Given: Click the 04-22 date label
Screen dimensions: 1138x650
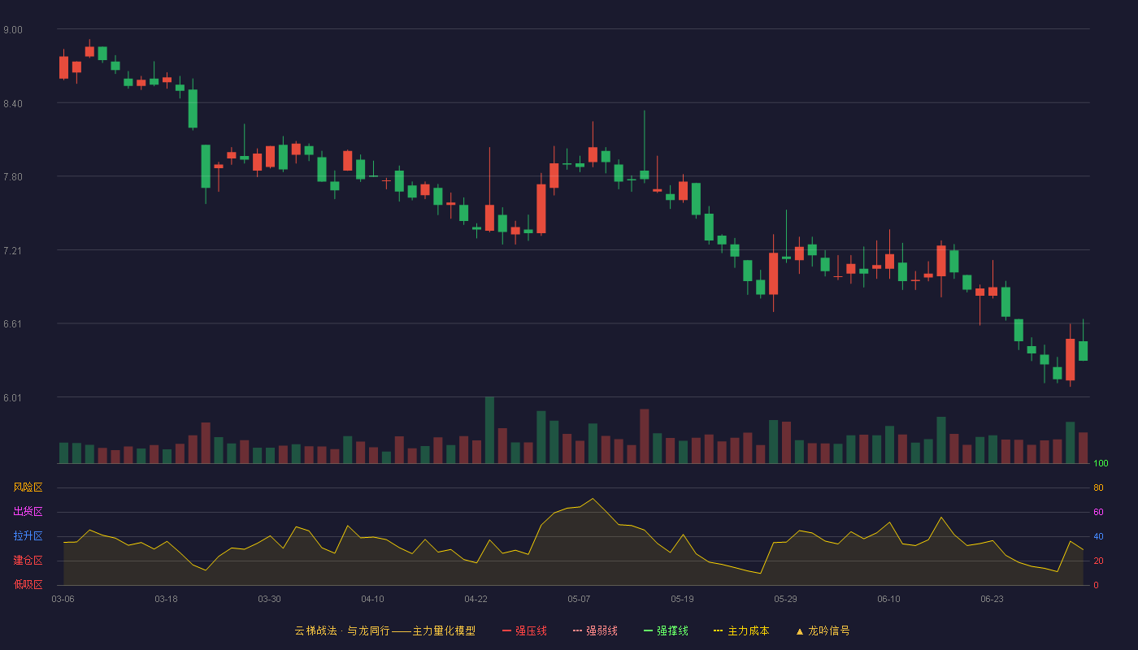Looking at the screenshot, I should [476, 599].
